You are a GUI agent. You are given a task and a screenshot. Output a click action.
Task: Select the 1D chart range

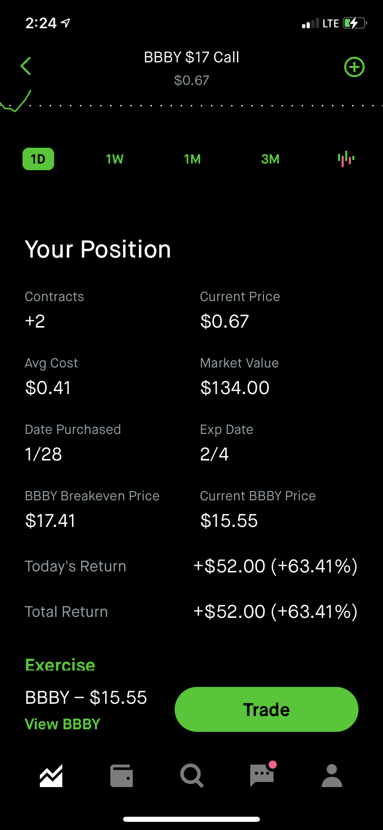click(x=38, y=159)
